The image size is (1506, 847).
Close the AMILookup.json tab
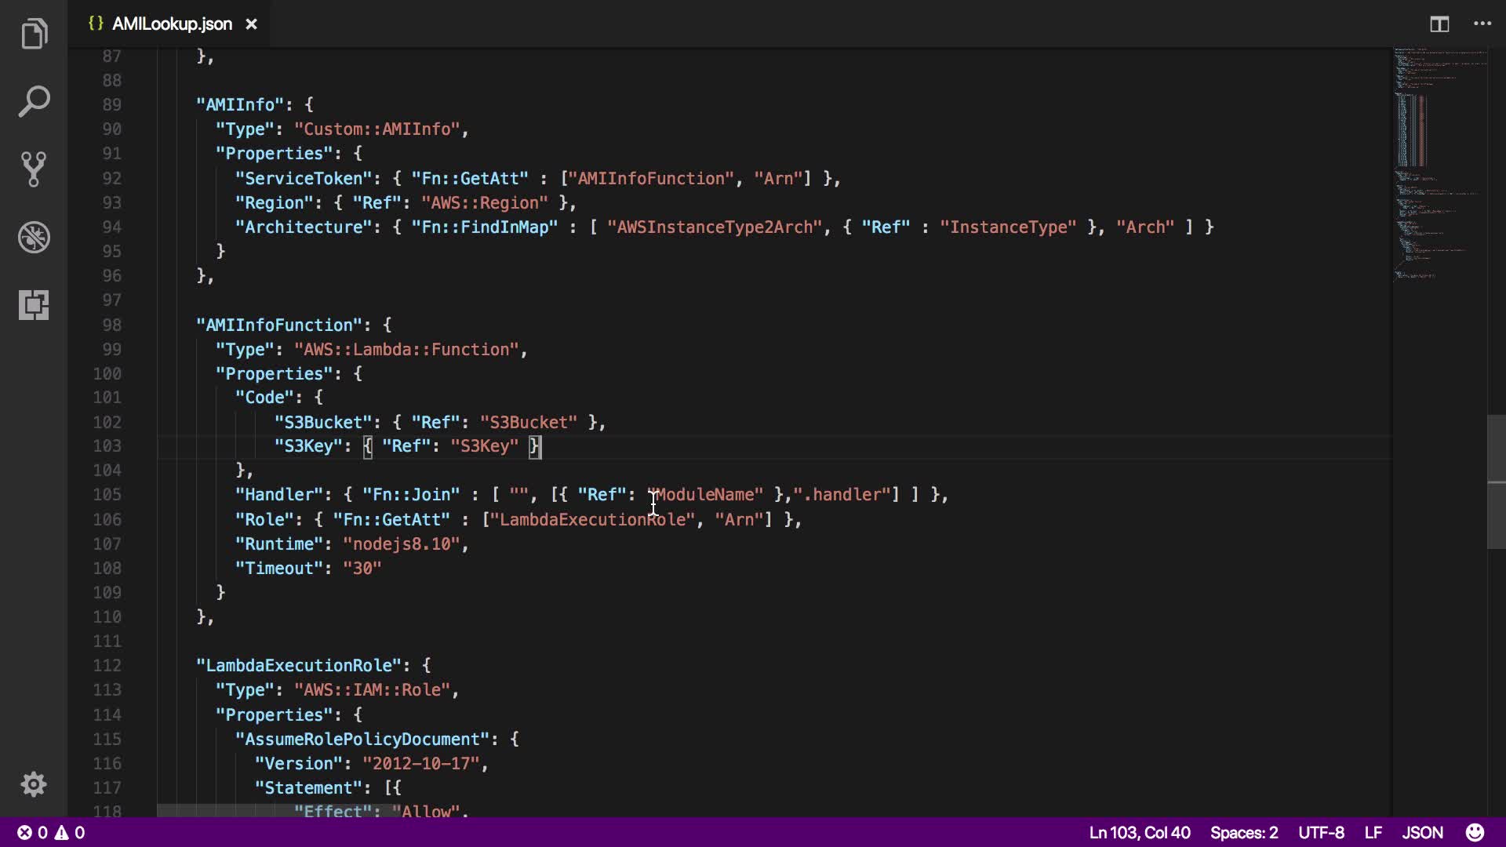(x=251, y=24)
